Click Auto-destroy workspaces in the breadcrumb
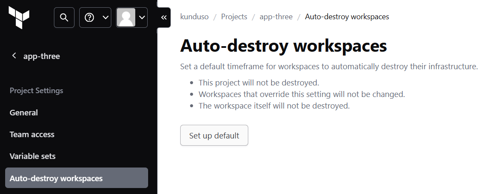 click(347, 17)
